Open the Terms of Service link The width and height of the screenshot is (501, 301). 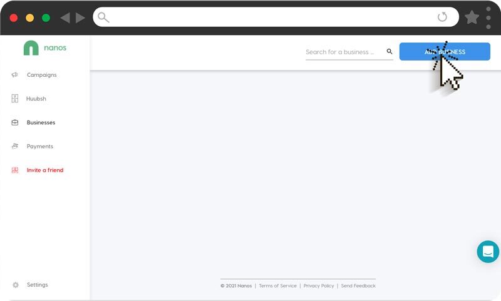(277, 286)
